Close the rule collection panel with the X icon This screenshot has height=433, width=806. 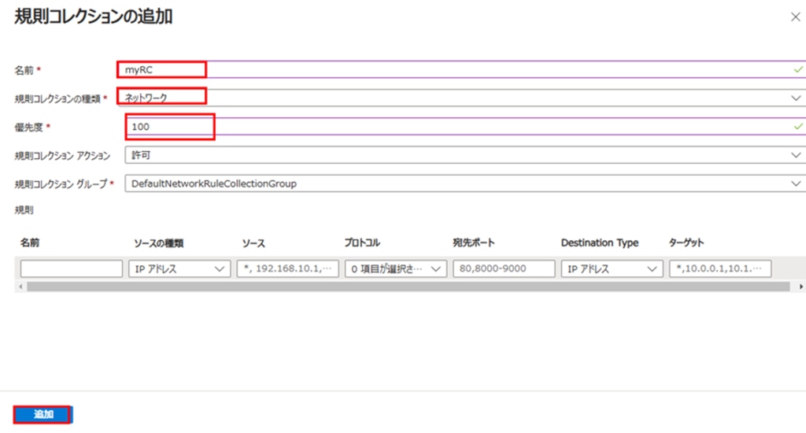pos(795,17)
